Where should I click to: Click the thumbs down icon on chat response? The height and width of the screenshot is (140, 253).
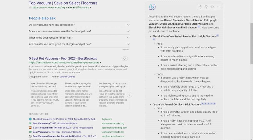(206, 7)
